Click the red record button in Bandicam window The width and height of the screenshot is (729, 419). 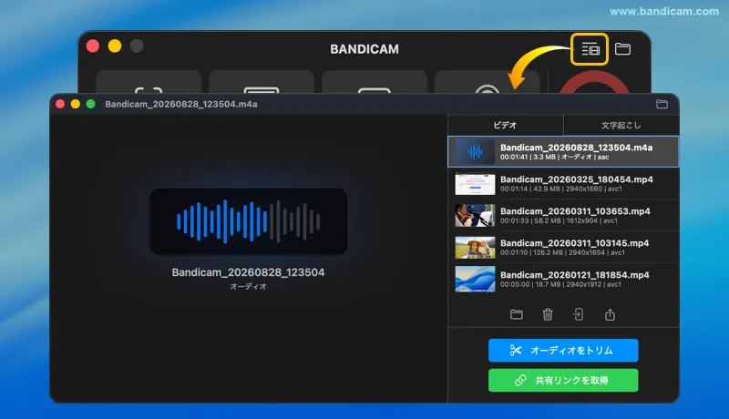594,82
